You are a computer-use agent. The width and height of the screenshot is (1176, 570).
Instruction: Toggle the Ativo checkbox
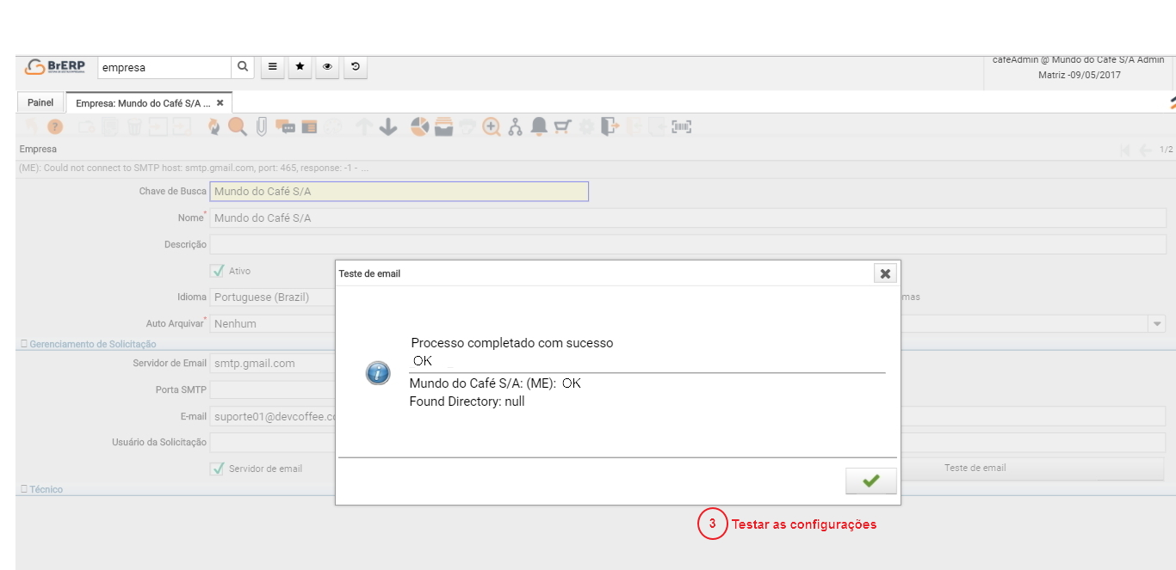(x=218, y=271)
